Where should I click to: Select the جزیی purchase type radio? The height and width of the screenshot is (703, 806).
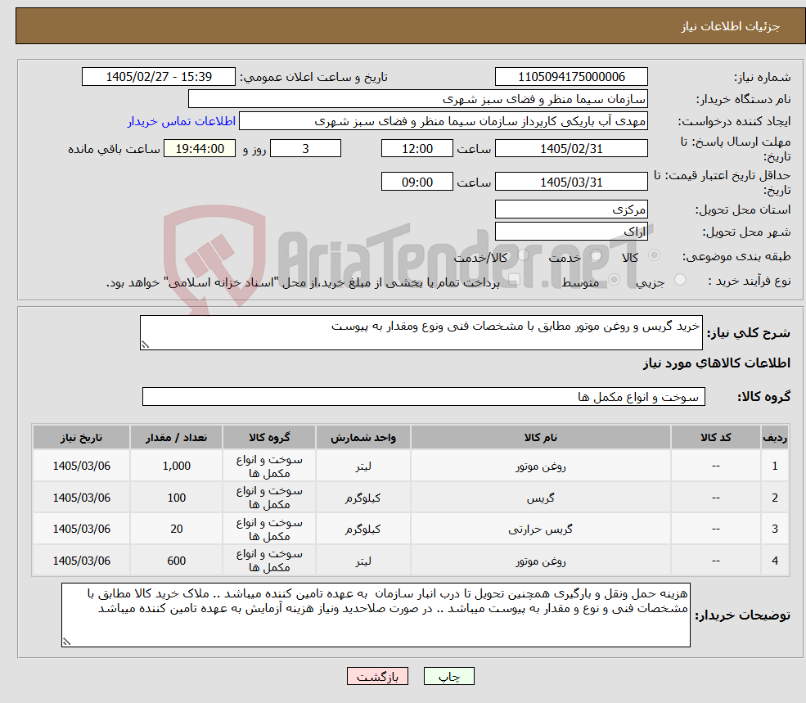[x=679, y=280]
